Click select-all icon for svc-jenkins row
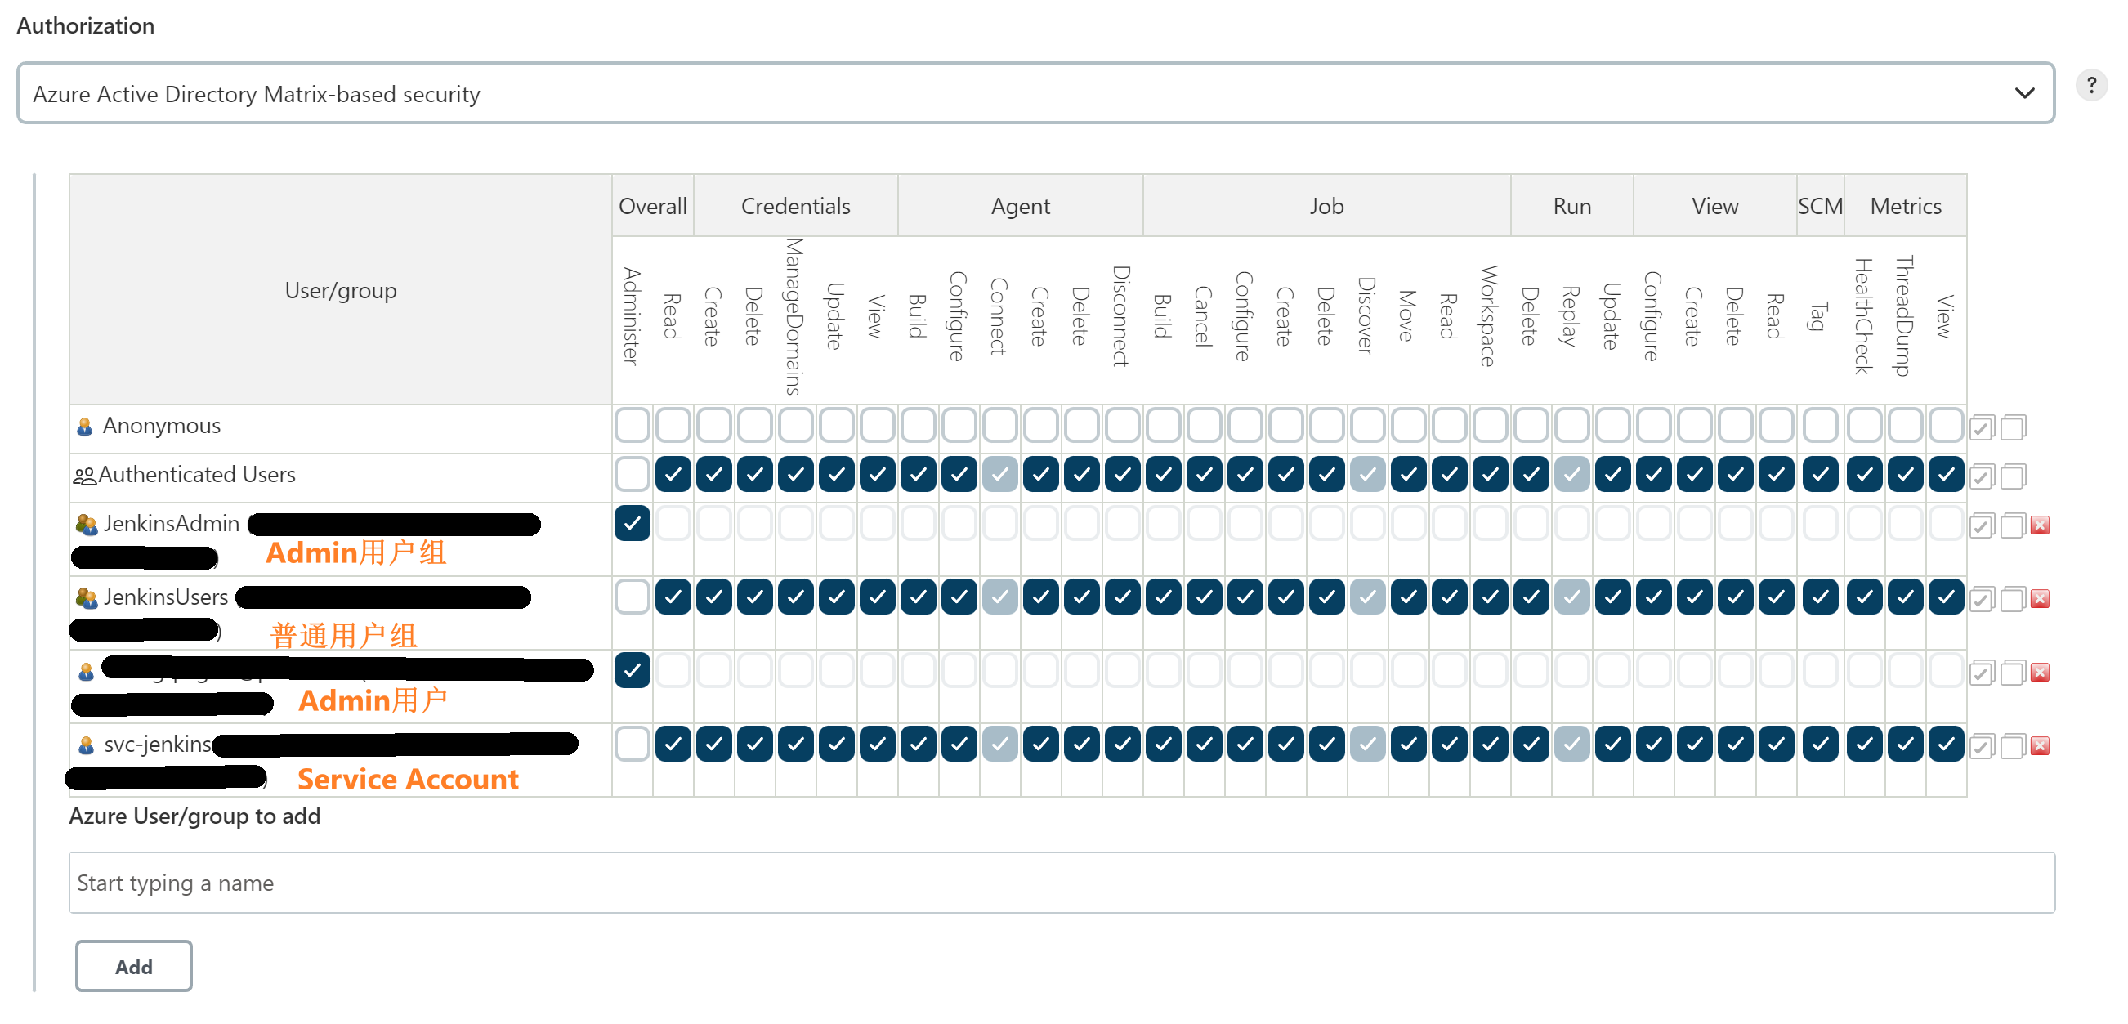Image resolution: width=2128 pixels, height=1024 pixels. (1982, 745)
